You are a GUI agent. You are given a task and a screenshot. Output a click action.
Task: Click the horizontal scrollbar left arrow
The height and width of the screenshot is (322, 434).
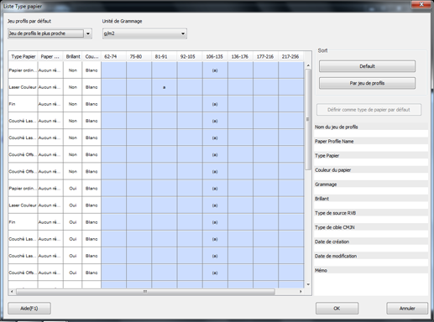pyautogui.click(x=12, y=292)
